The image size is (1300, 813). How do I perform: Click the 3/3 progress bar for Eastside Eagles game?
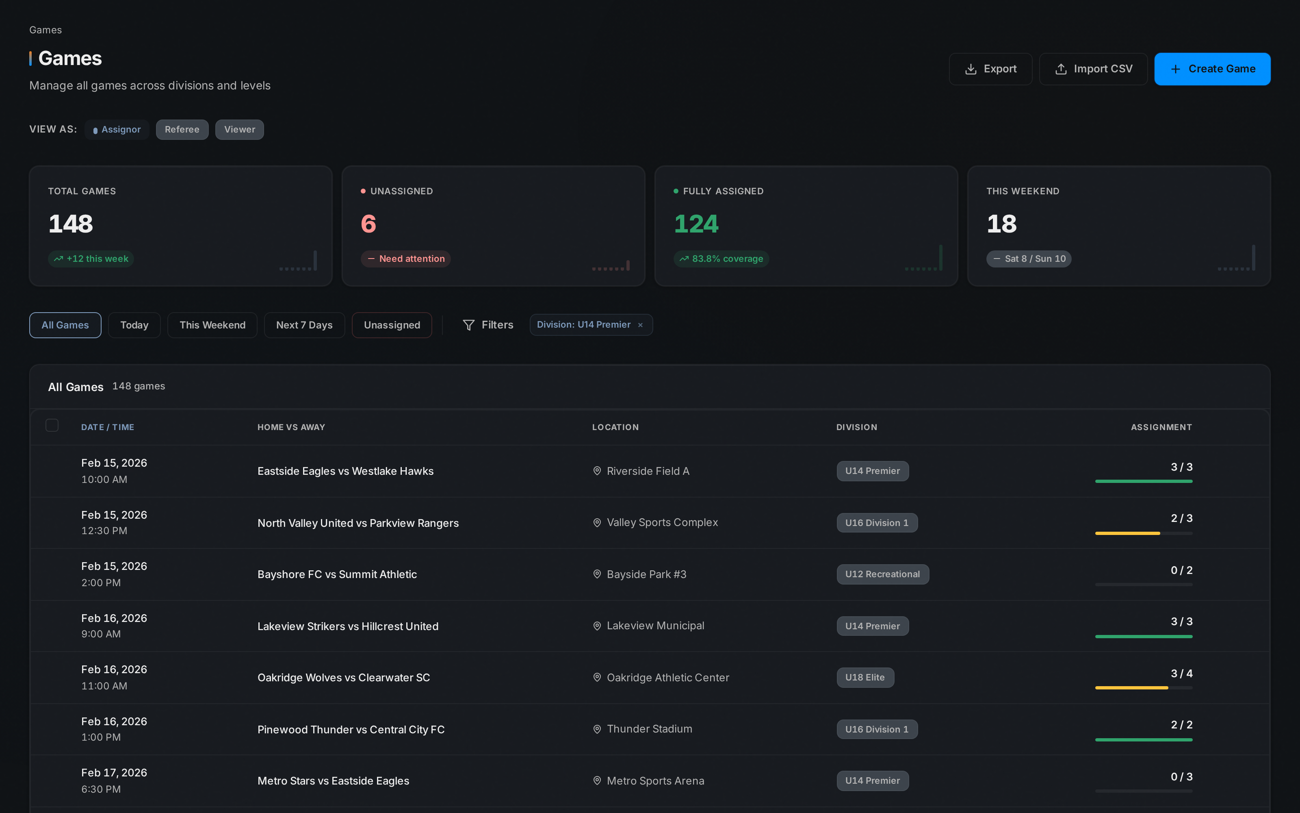click(1144, 481)
